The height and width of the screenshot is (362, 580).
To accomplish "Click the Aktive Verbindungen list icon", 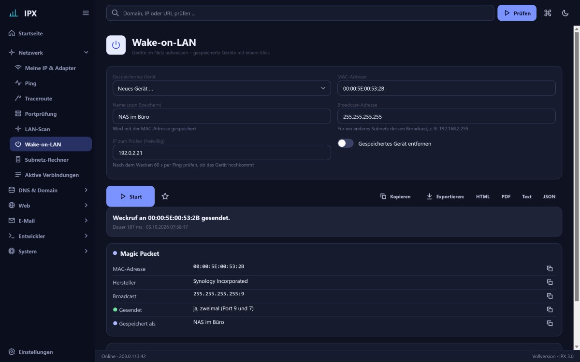I will [x=18, y=175].
